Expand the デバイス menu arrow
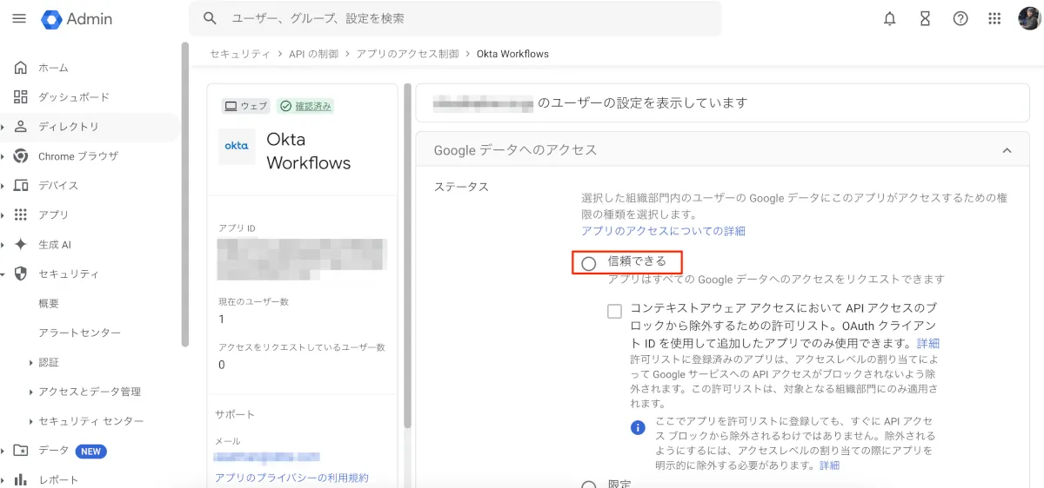 point(3,186)
